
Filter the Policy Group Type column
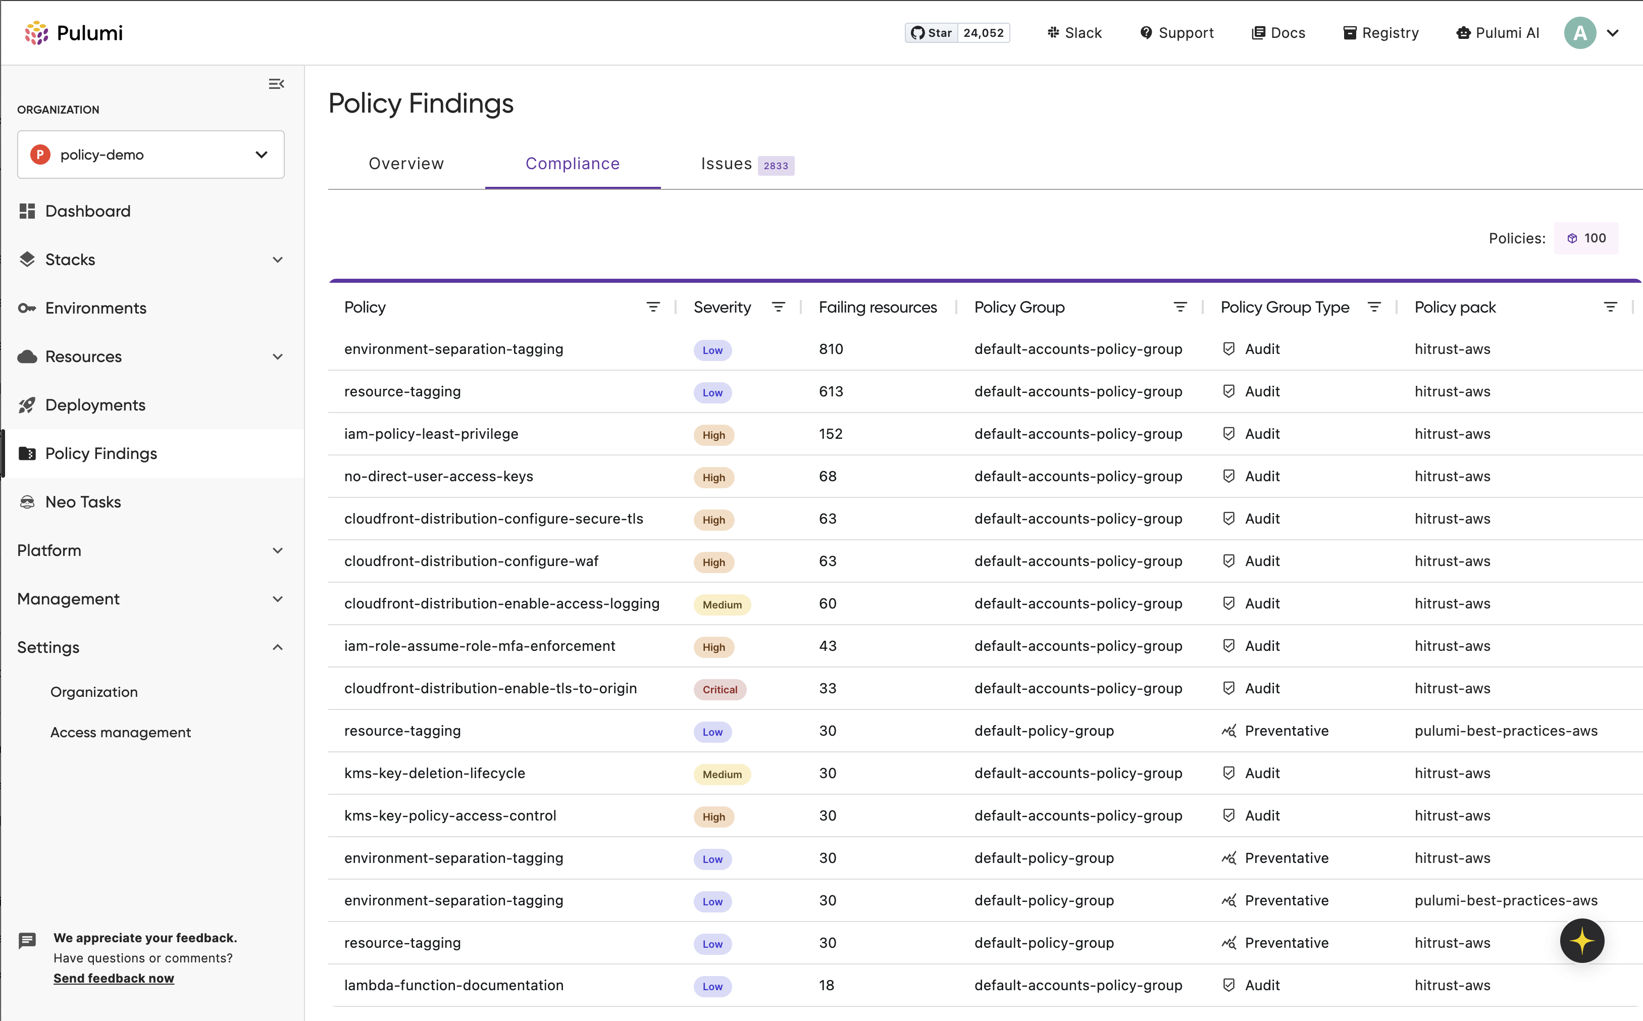[1374, 307]
